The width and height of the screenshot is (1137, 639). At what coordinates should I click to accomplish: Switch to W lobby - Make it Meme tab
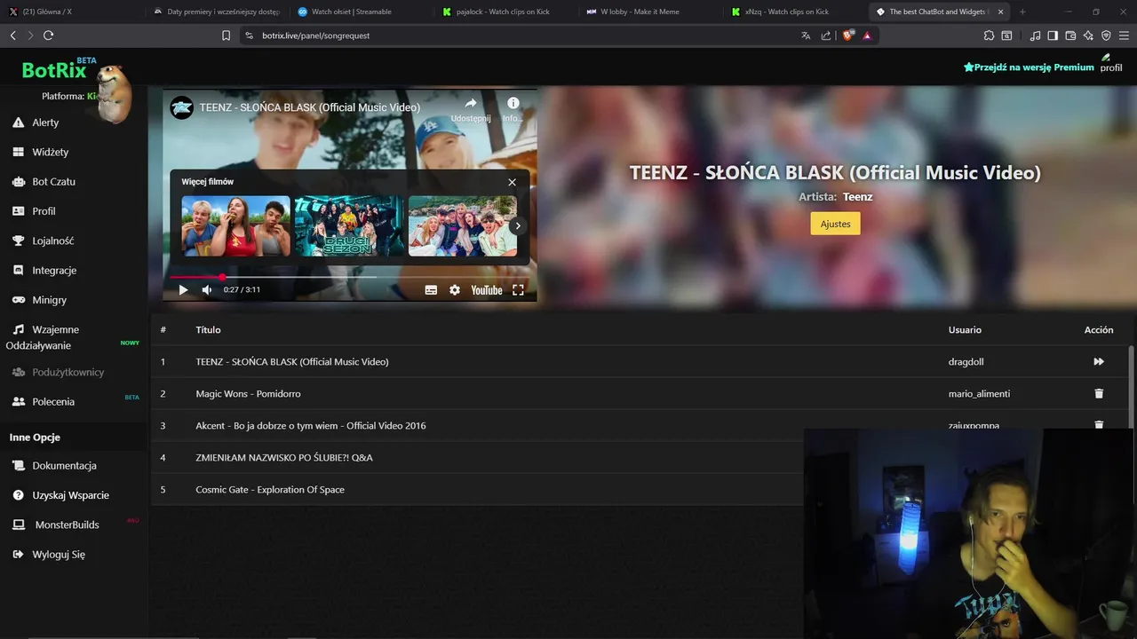[x=649, y=12]
